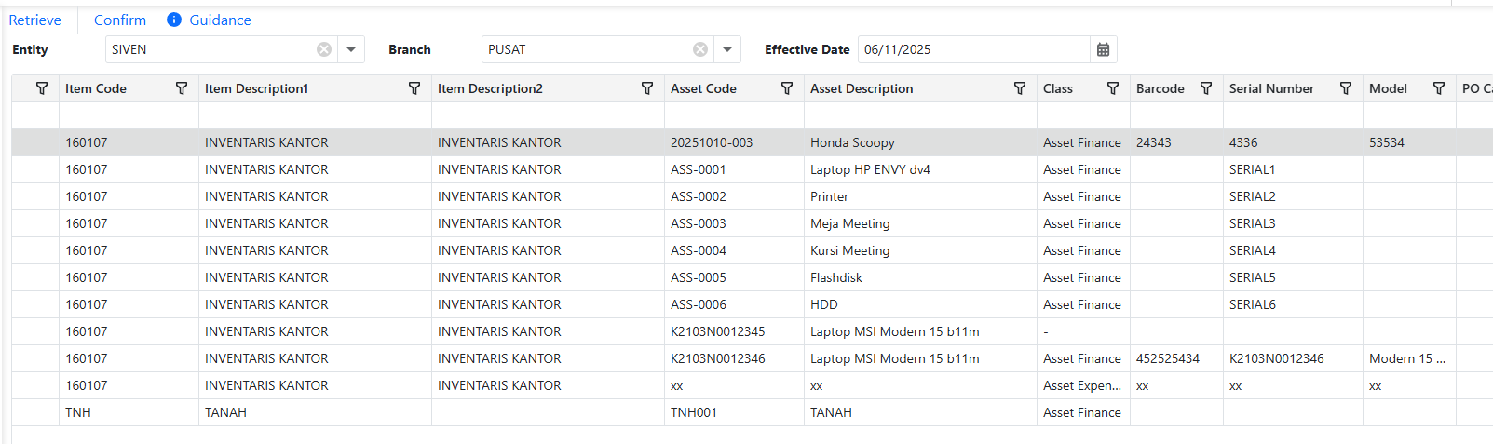The width and height of the screenshot is (1493, 444).
Task: Open filter for Item Description2 column
Action: pos(647,88)
